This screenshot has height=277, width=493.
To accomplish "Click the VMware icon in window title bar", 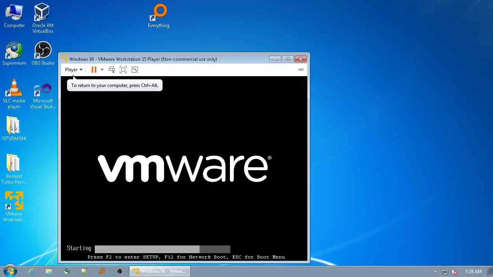I will [x=65, y=59].
